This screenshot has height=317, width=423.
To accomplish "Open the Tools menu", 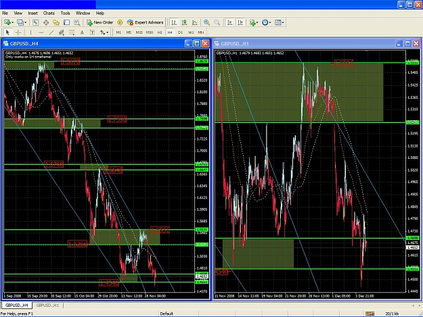I will [65, 14].
